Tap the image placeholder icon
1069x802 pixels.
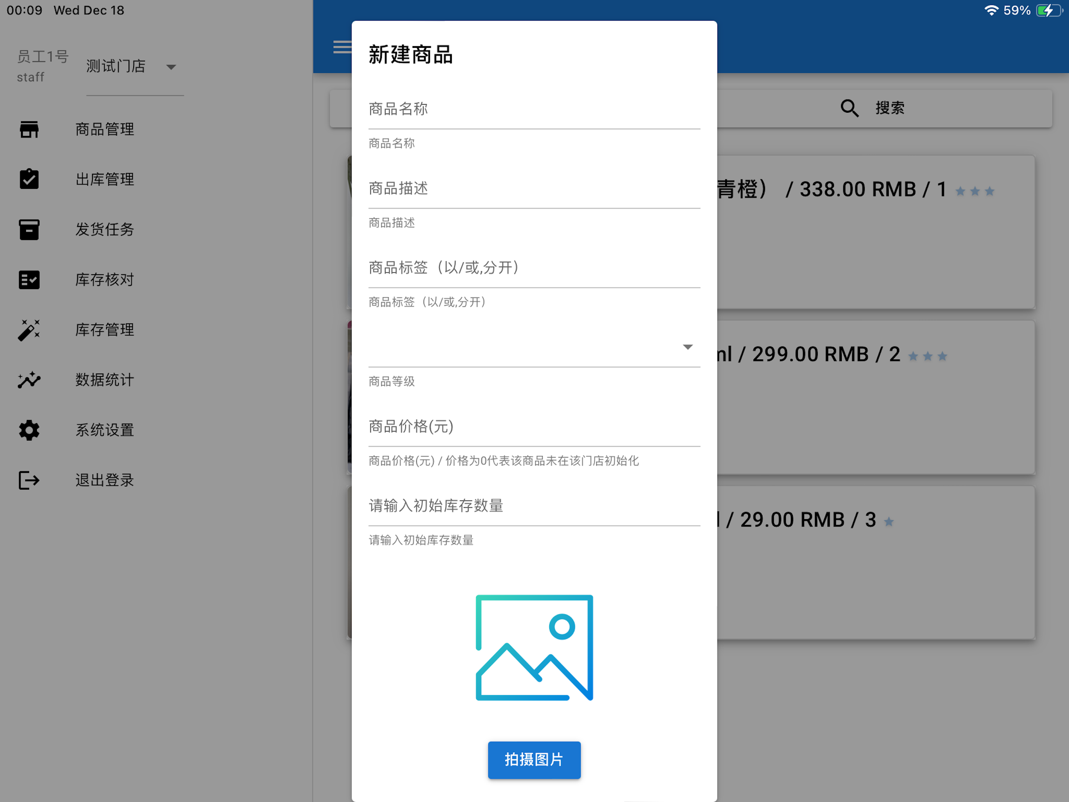[x=534, y=647]
